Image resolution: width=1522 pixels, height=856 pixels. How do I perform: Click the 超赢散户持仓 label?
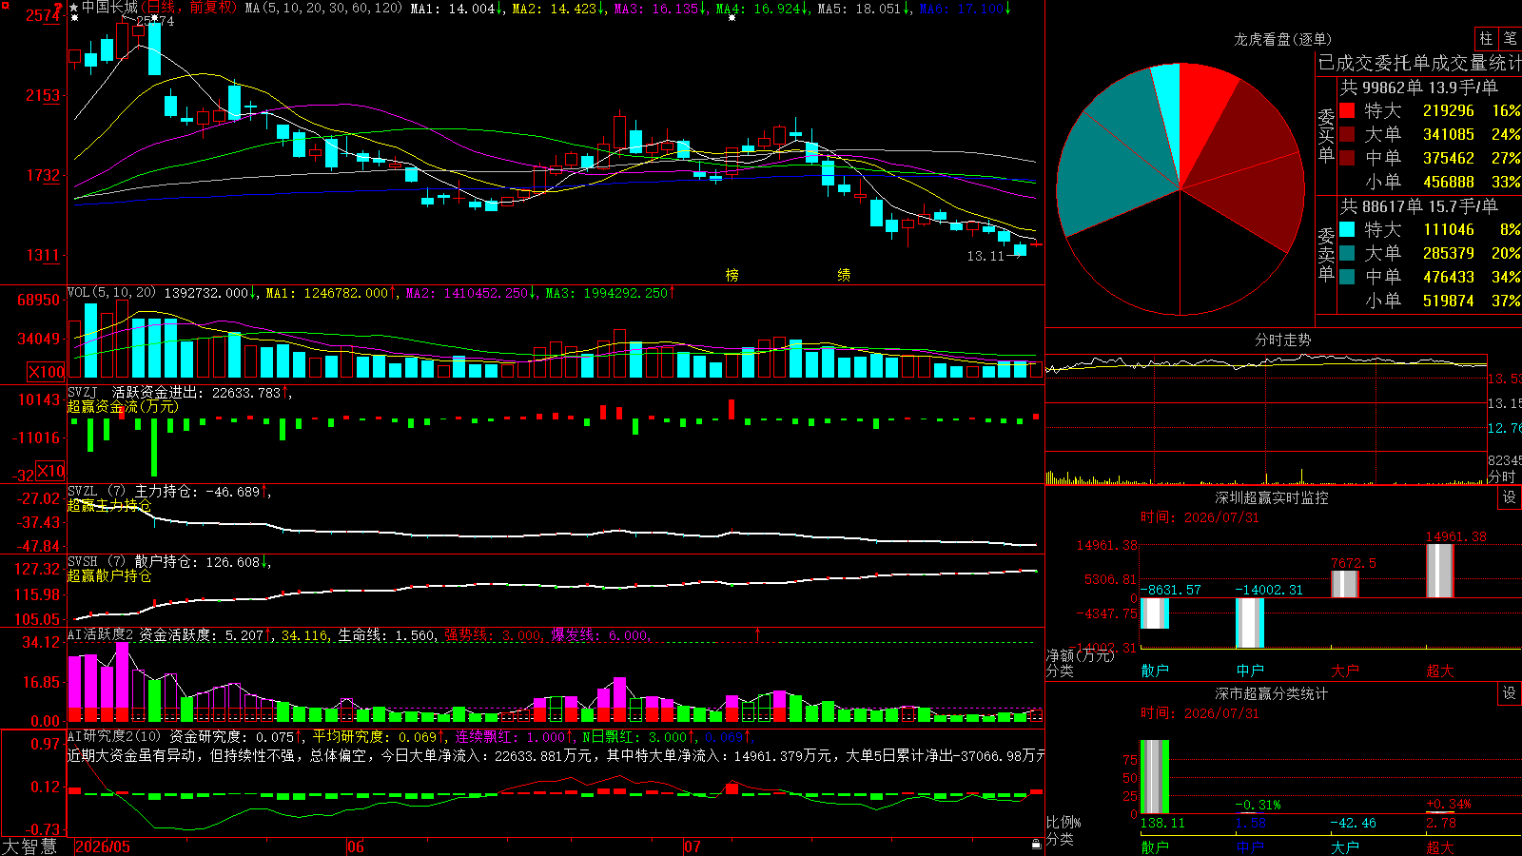pos(109,575)
